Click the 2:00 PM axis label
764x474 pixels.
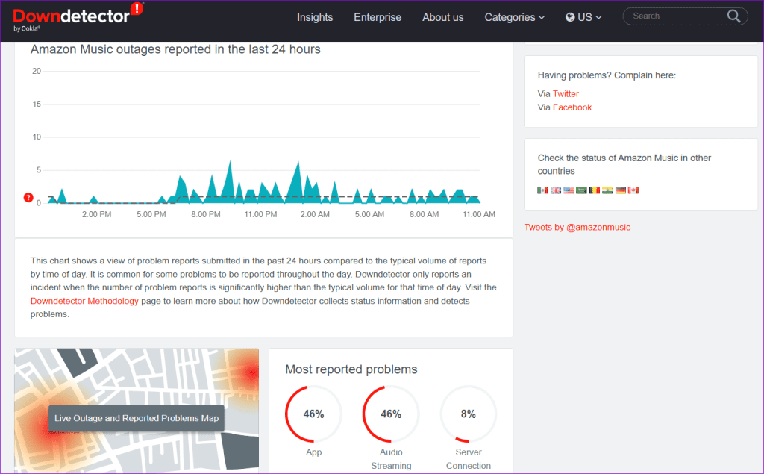pyautogui.click(x=96, y=214)
